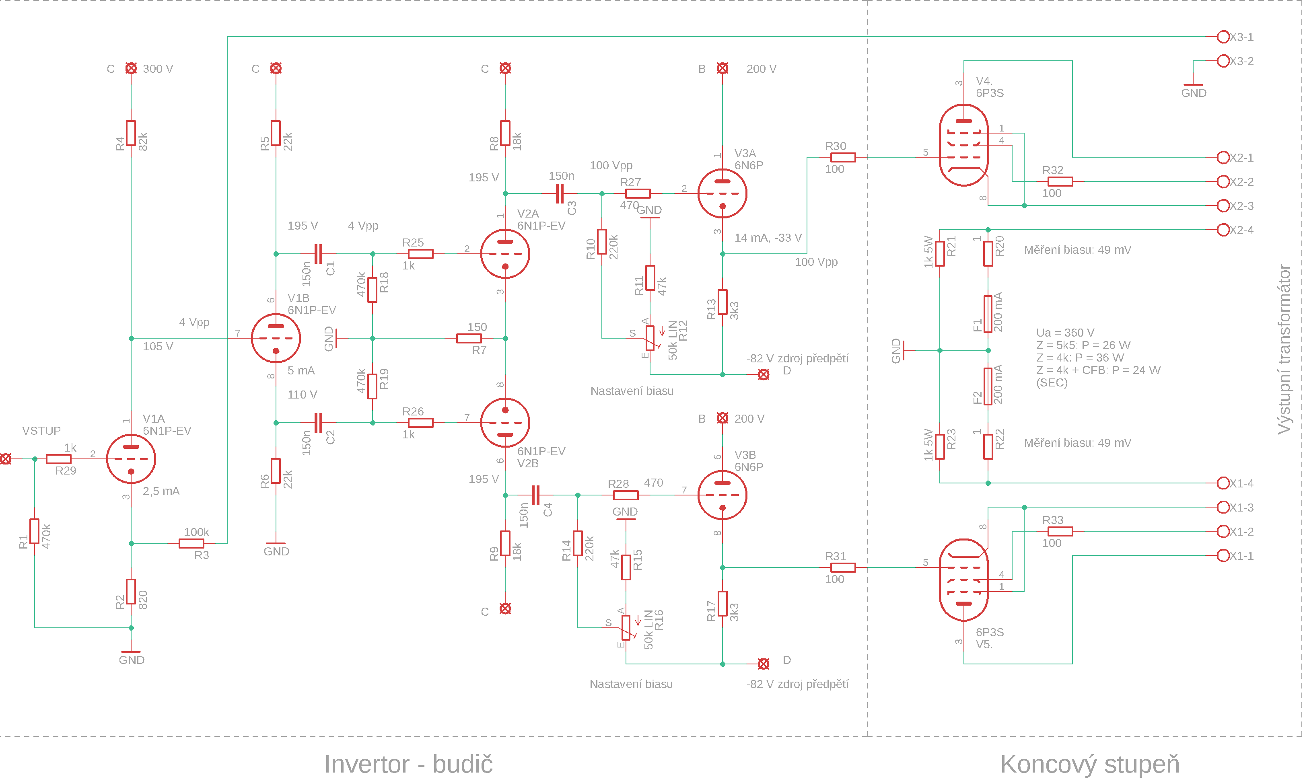Click the 'Koncový stupeň' section label

(x=1089, y=764)
